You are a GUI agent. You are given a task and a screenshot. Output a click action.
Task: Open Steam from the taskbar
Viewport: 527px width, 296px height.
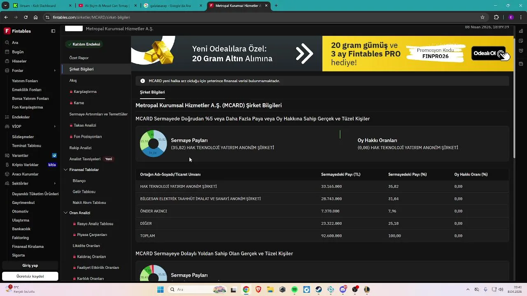tap(319, 289)
